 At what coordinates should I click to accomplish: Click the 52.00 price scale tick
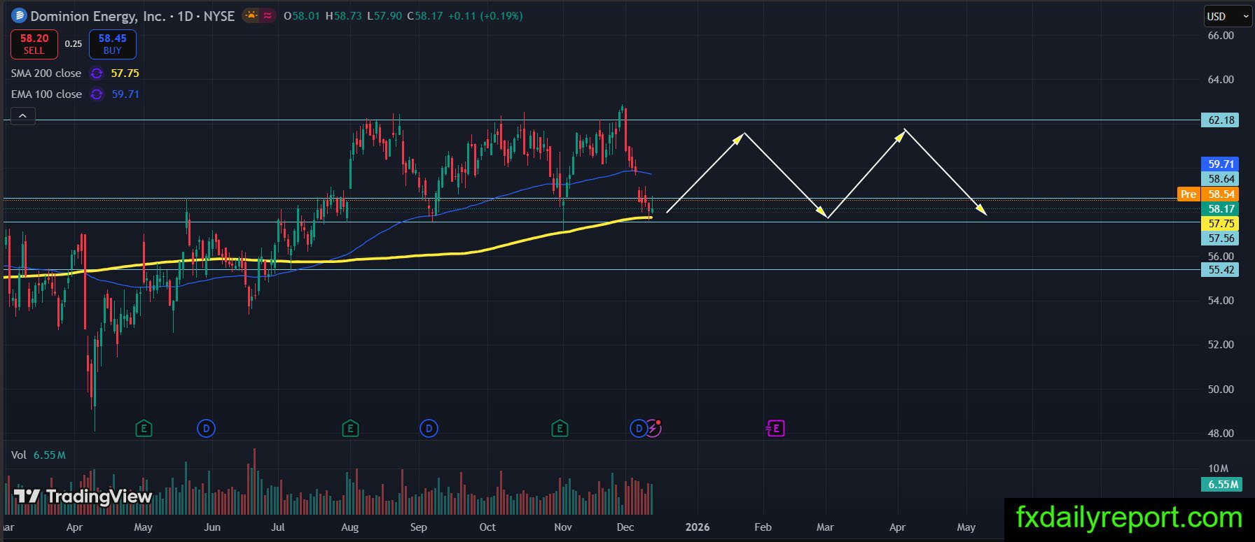[x=1221, y=345]
